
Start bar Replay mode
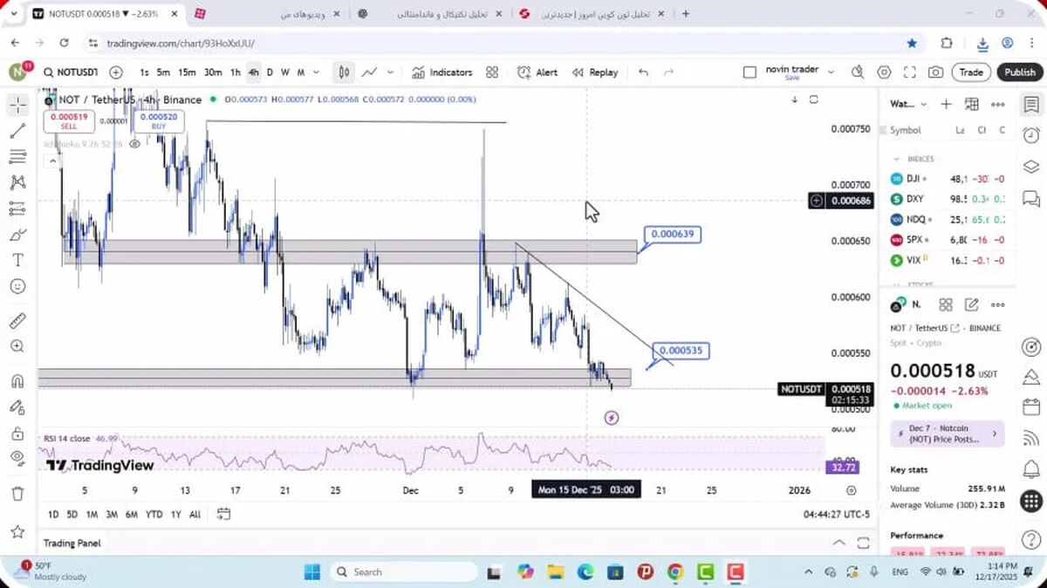point(595,72)
